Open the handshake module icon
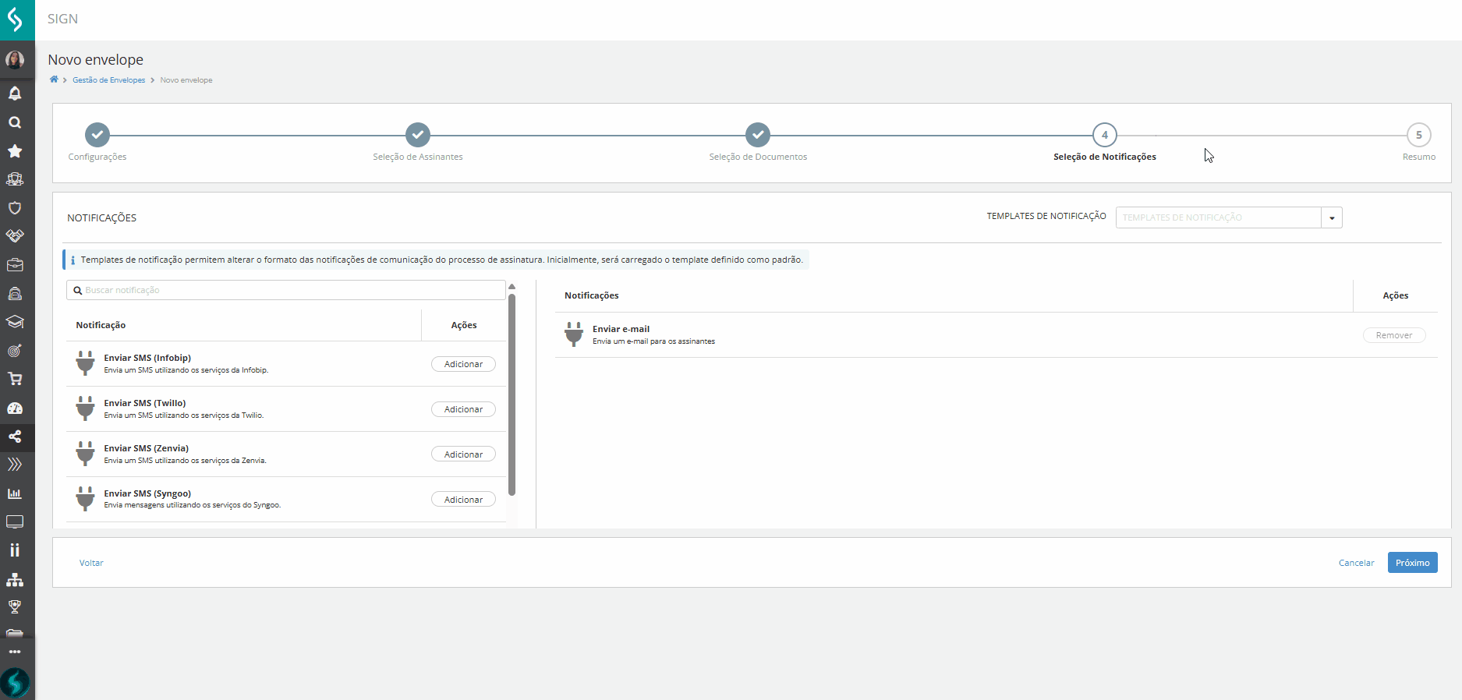 click(15, 236)
